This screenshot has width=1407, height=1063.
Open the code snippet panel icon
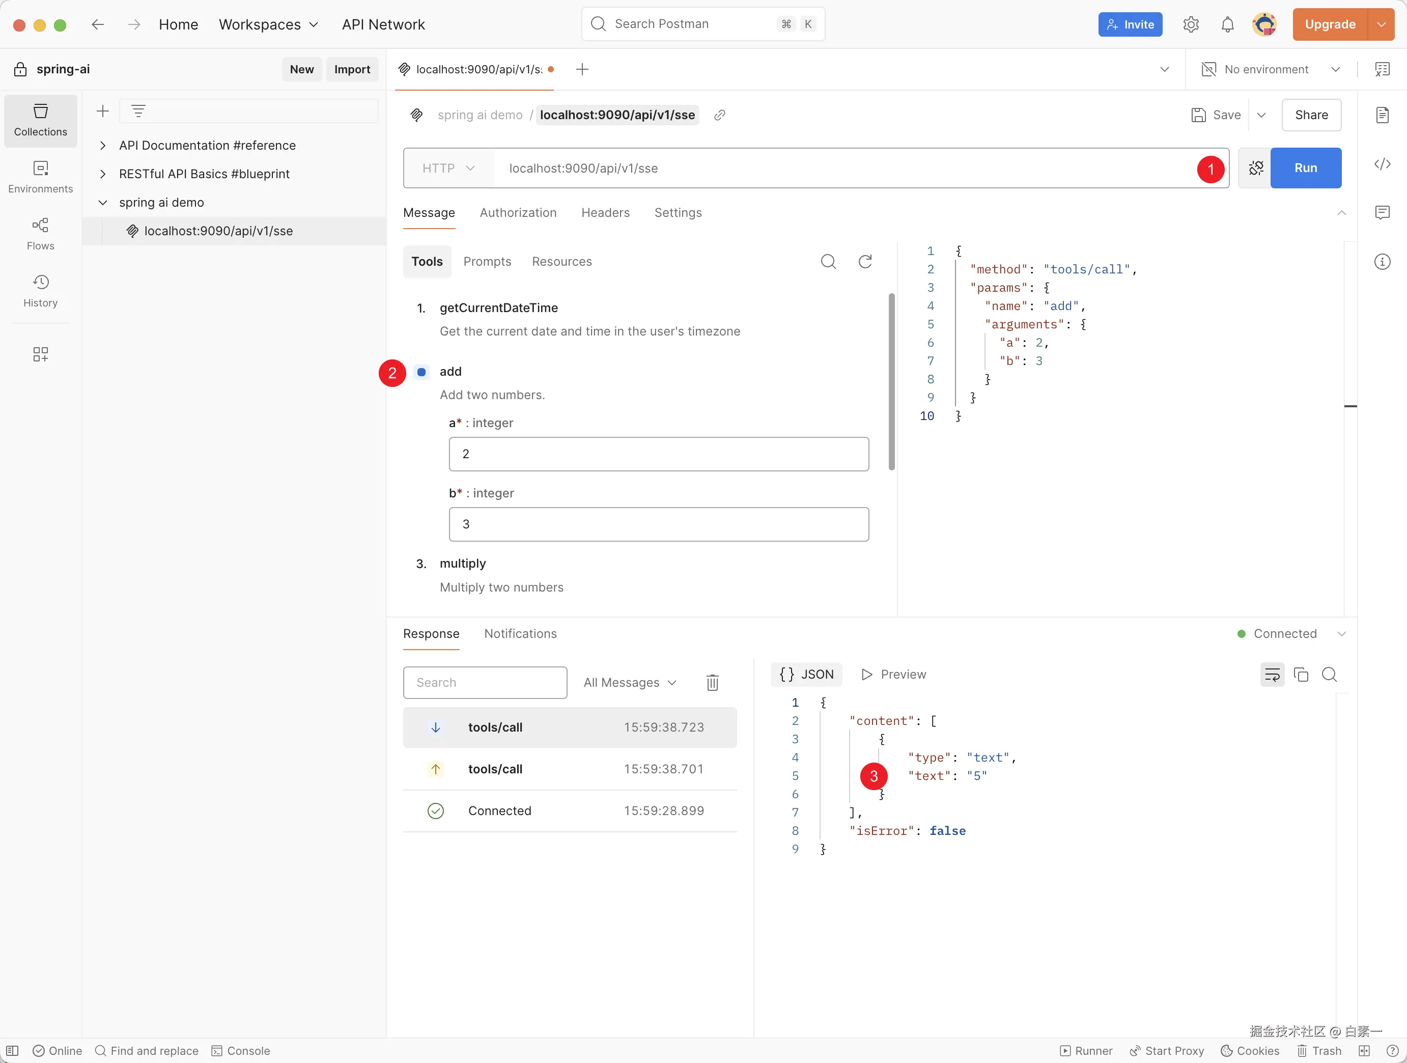tap(1382, 164)
